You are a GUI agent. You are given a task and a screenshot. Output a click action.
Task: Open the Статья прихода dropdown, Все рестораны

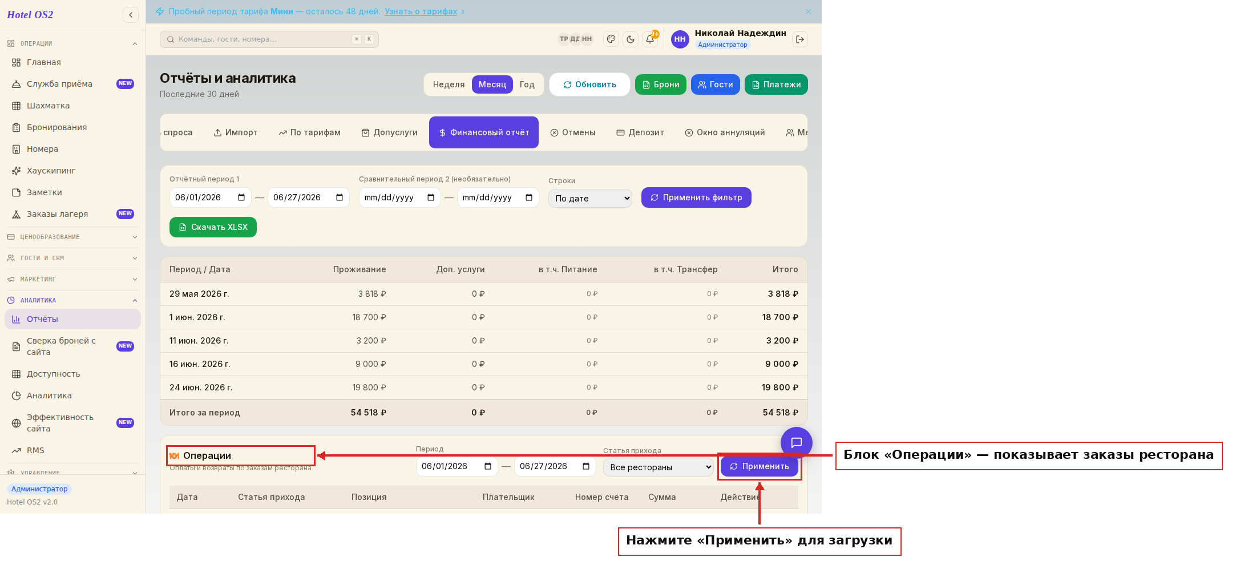coord(658,467)
